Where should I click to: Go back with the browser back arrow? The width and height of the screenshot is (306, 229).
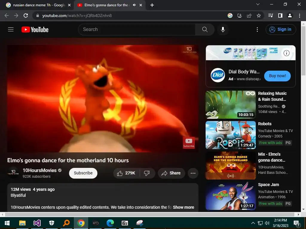point(7,16)
